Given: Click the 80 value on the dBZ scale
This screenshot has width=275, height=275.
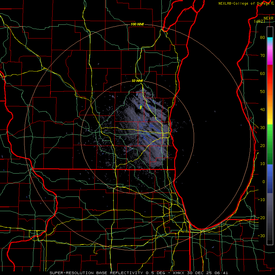Looking at the screenshot, I should point(262,37).
